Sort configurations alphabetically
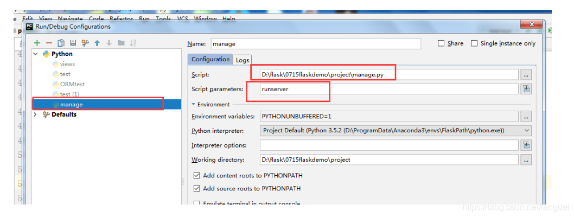The height and width of the screenshot is (217, 574). click(x=133, y=43)
